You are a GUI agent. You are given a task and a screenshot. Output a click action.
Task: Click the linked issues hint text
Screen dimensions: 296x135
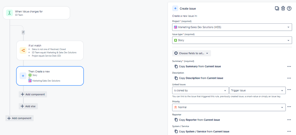(x=227, y=96)
